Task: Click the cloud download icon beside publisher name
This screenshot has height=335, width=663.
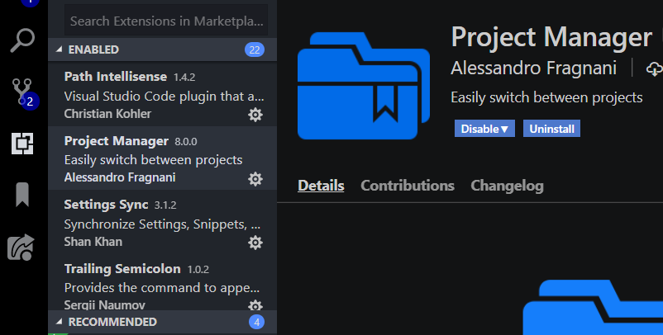Action: pos(654,68)
